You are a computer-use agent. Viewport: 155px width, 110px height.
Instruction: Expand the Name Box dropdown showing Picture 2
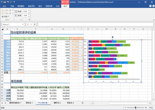23,24
